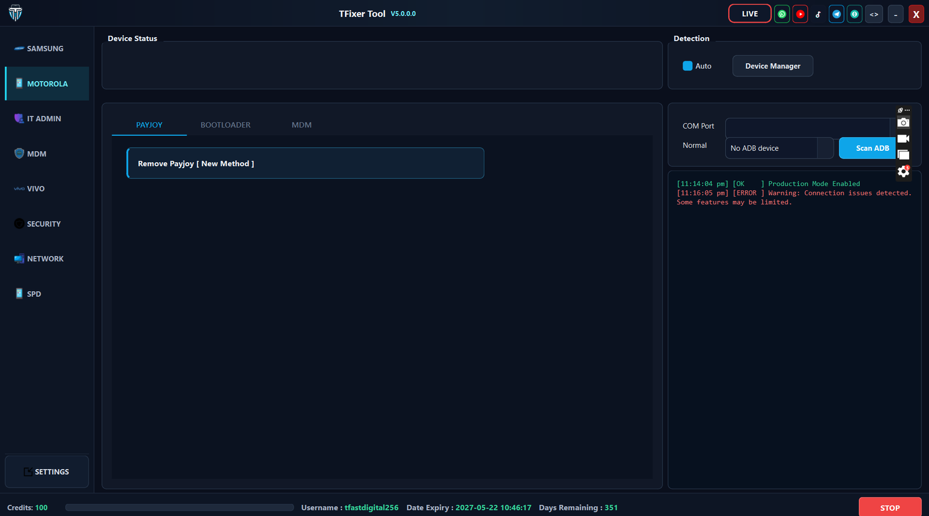
Task: Open the SECURITY section
Action: 47,224
